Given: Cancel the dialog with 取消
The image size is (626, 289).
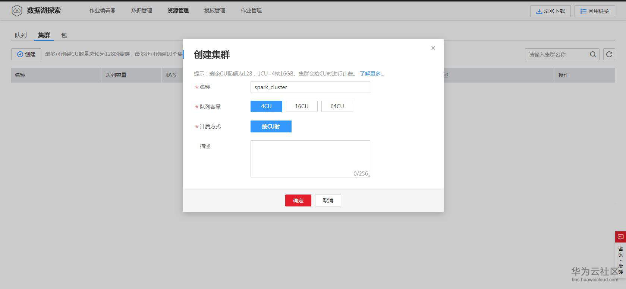Looking at the screenshot, I should pos(328,200).
